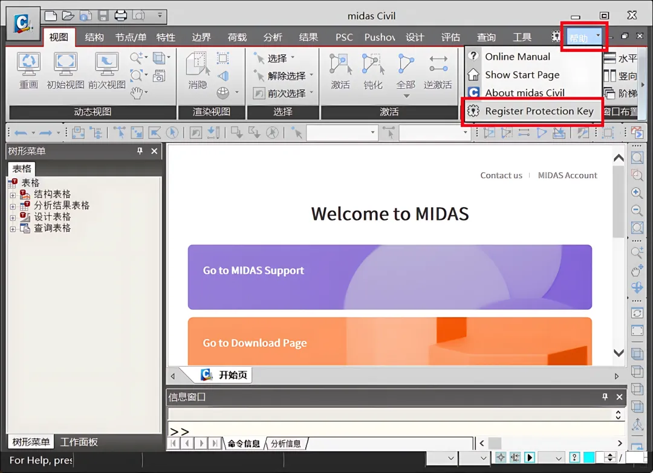This screenshot has height=473, width=653.
Task: Click the command input line after >>
Action: [395, 431]
